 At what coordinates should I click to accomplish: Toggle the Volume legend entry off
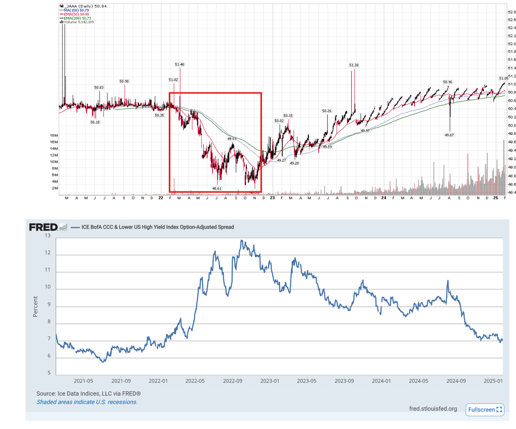[70, 21]
